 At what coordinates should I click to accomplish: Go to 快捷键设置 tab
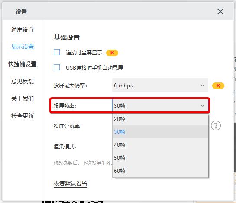[23, 64]
